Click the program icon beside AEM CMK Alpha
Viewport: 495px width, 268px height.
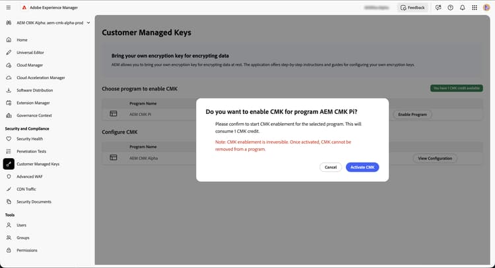114,157
